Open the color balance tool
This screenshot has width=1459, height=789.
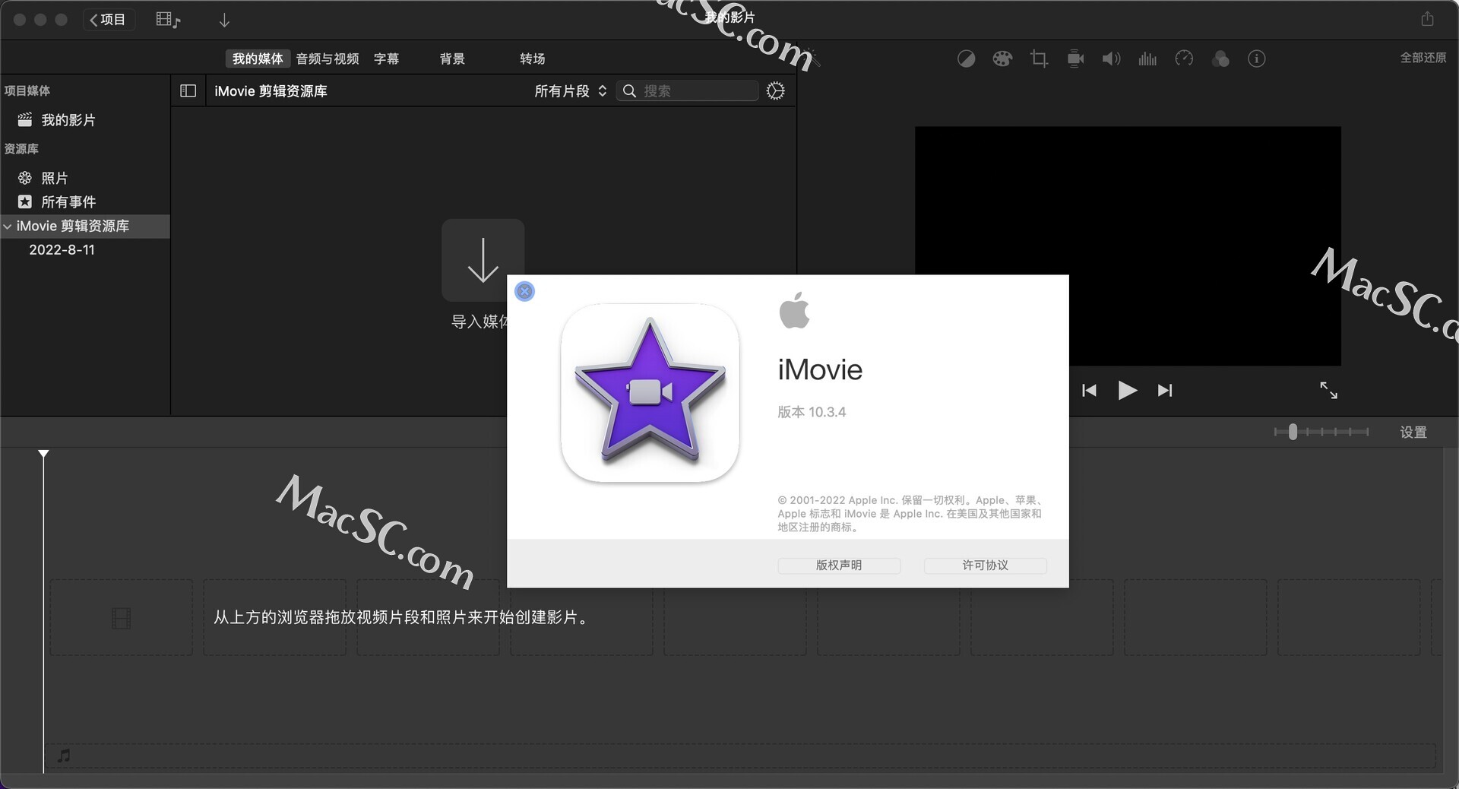point(966,59)
